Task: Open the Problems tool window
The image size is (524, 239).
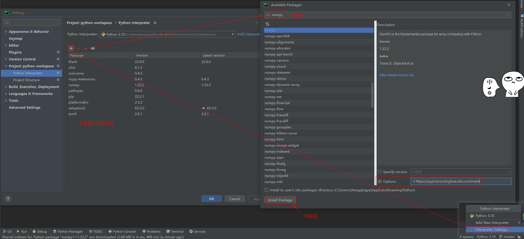Action: click(151, 231)
